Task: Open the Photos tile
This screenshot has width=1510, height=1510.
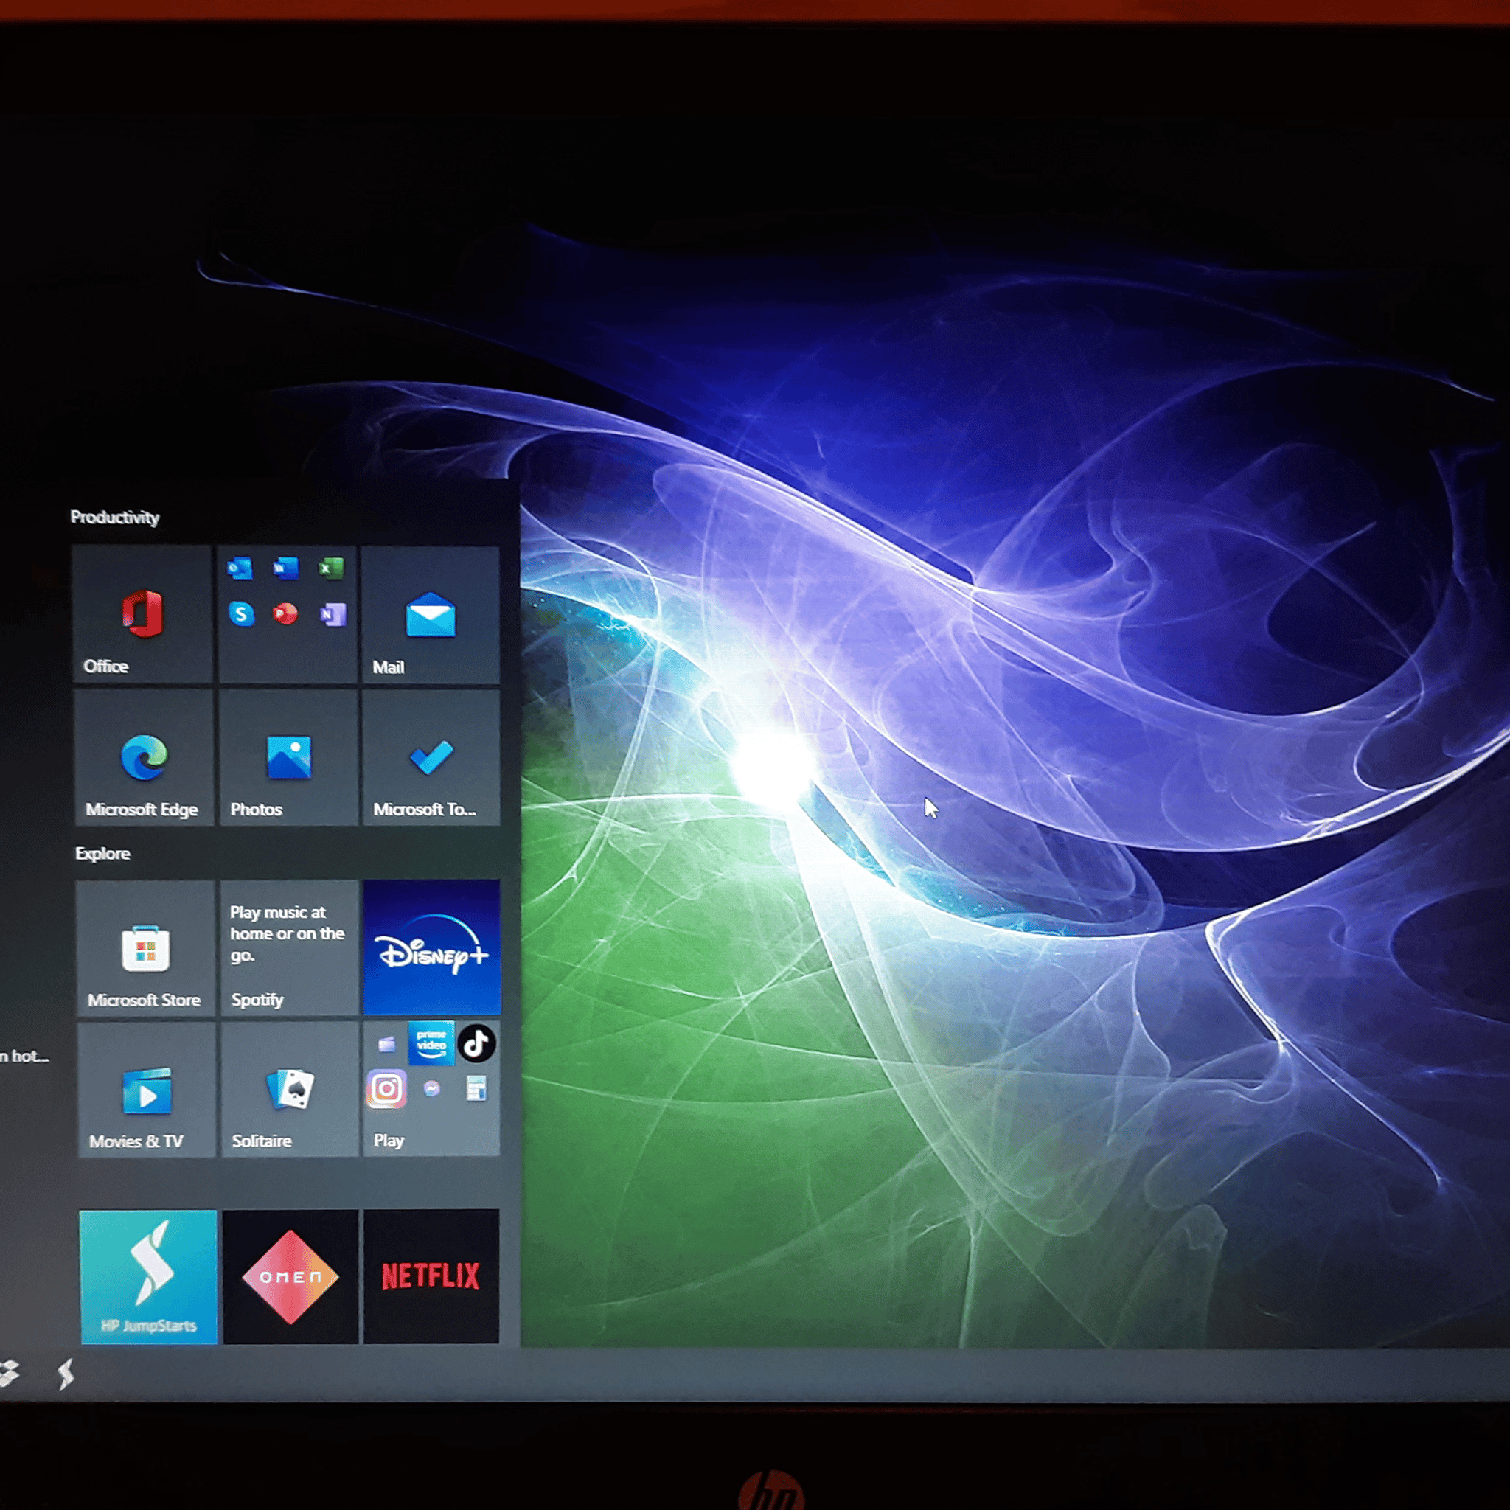Action: (288, 757)
